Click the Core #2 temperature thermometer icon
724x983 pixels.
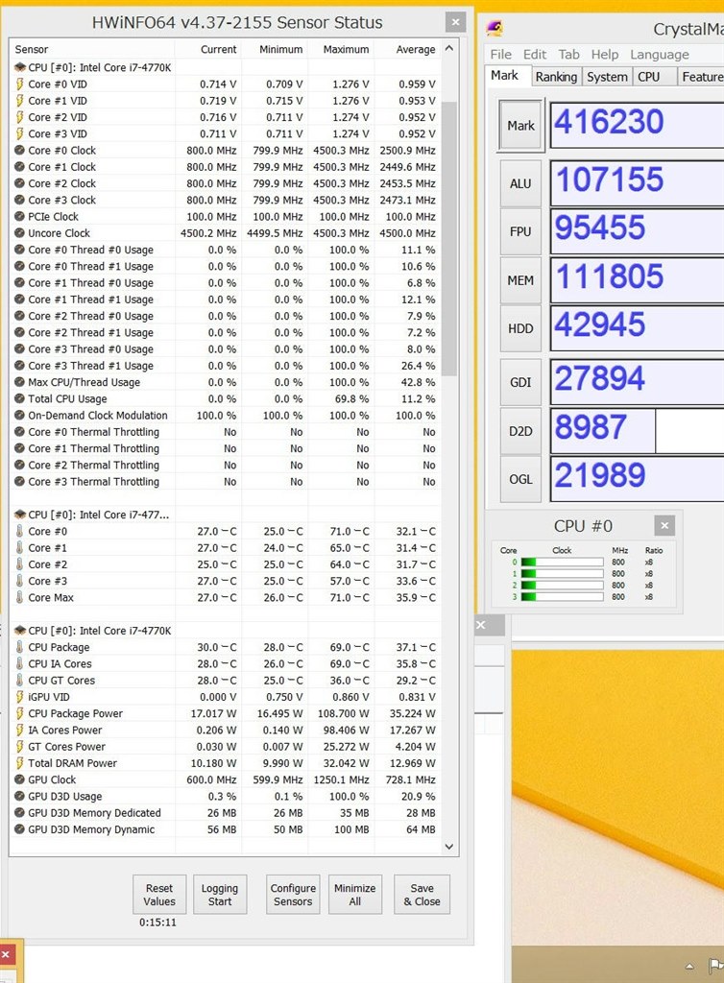click(19, 564)
